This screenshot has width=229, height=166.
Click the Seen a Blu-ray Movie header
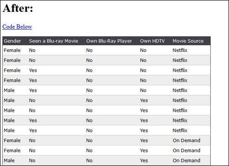[x=53, y=41]
